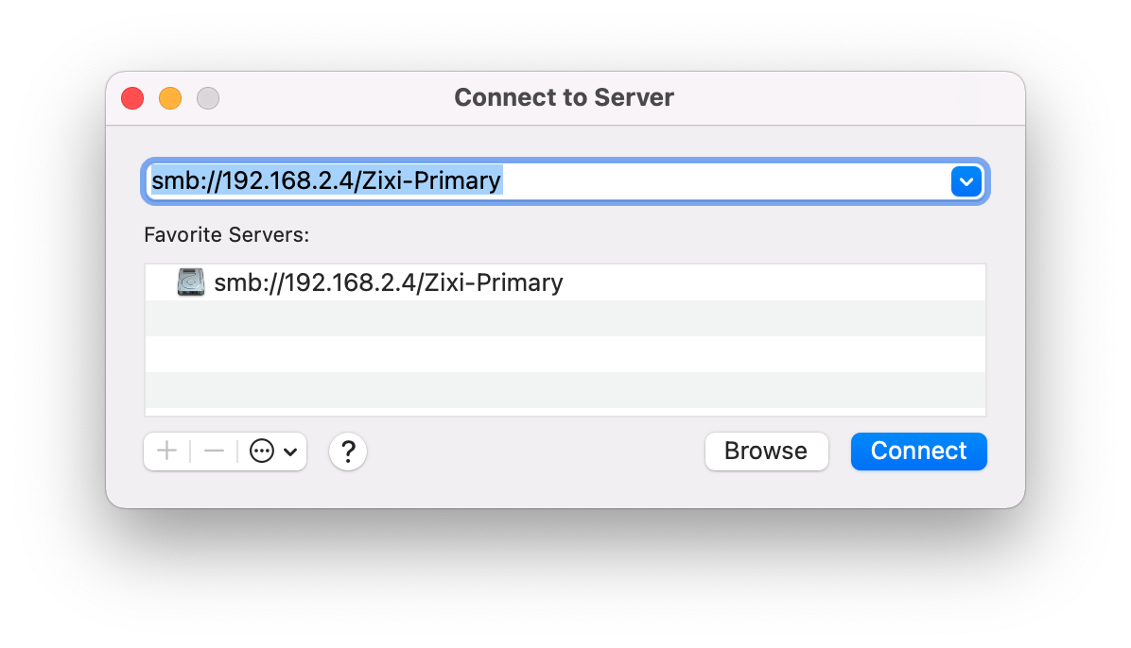Screen dimensions: 1131x648
Task: Focus the server address text field
Action: pyautogui.click(x=548, y=181)
